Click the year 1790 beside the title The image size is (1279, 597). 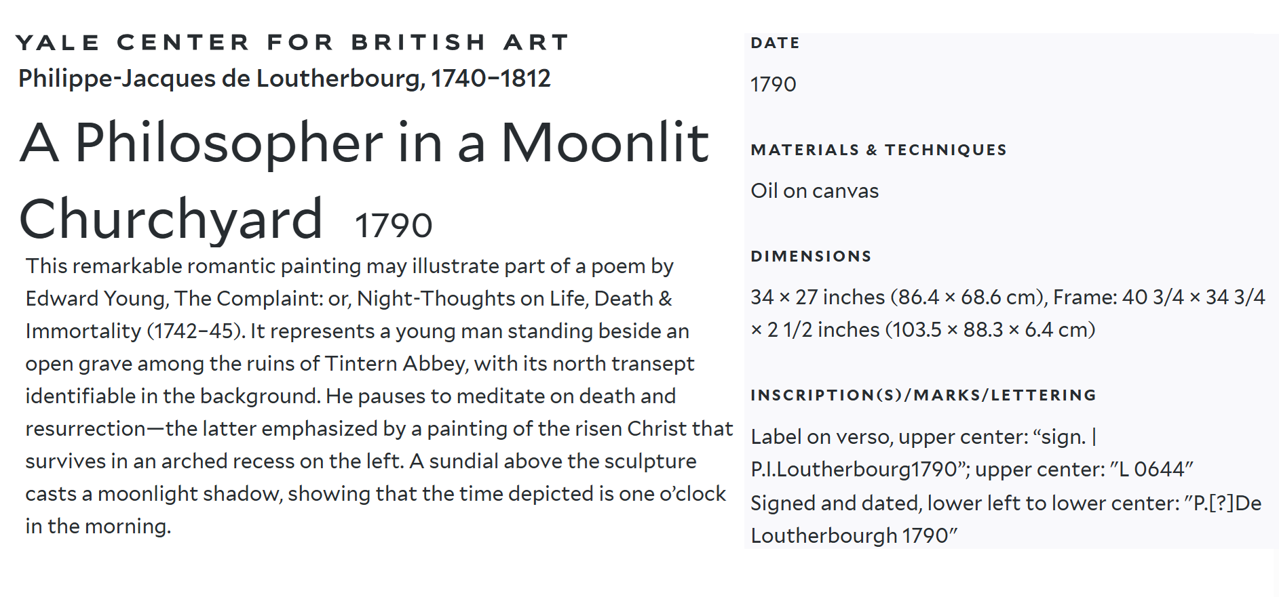click(x=394, y=225)
